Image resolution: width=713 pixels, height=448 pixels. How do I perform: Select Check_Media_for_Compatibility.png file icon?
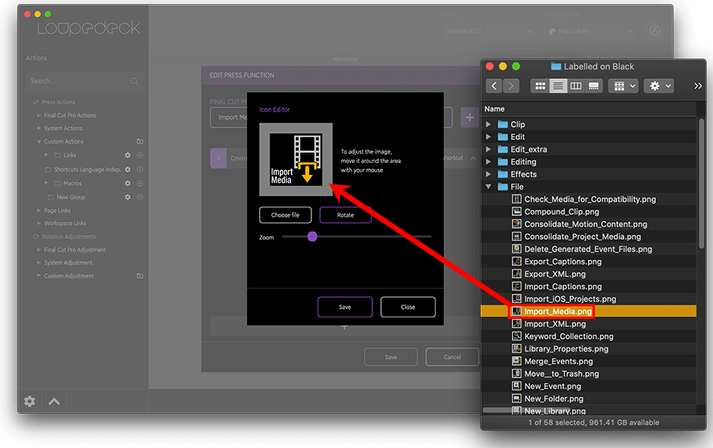516,199
